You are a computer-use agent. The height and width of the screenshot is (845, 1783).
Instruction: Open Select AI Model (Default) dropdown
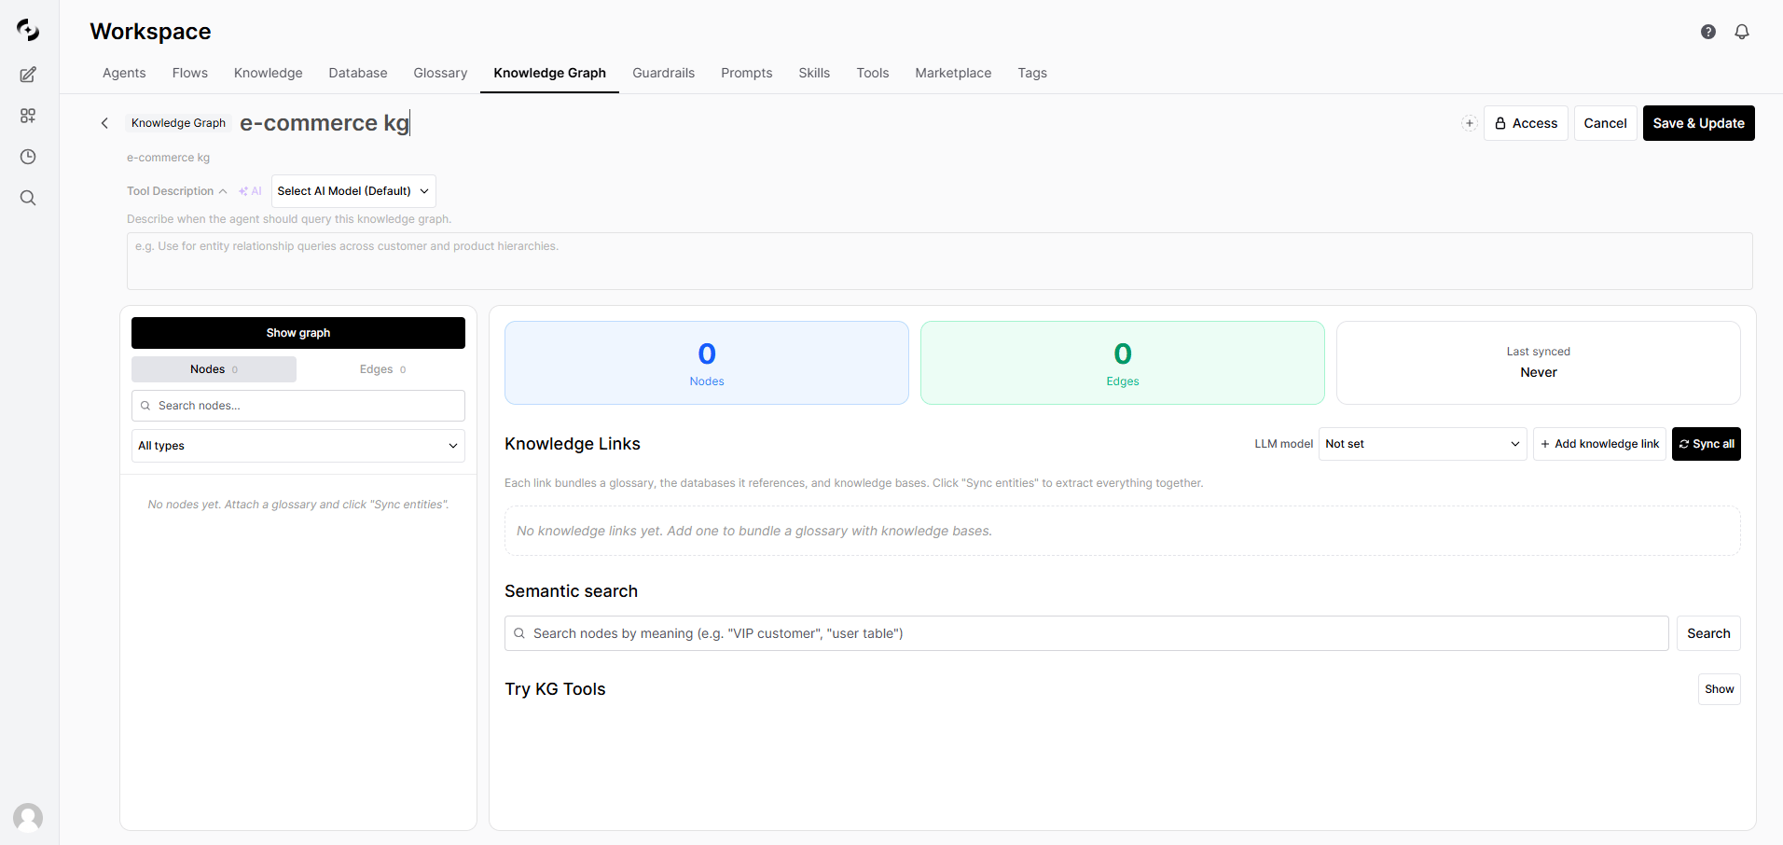click(x=353, y=191)
